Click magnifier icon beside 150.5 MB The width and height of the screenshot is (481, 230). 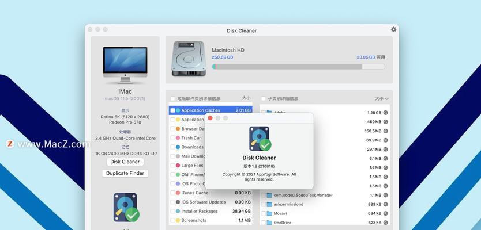point(385,131)
